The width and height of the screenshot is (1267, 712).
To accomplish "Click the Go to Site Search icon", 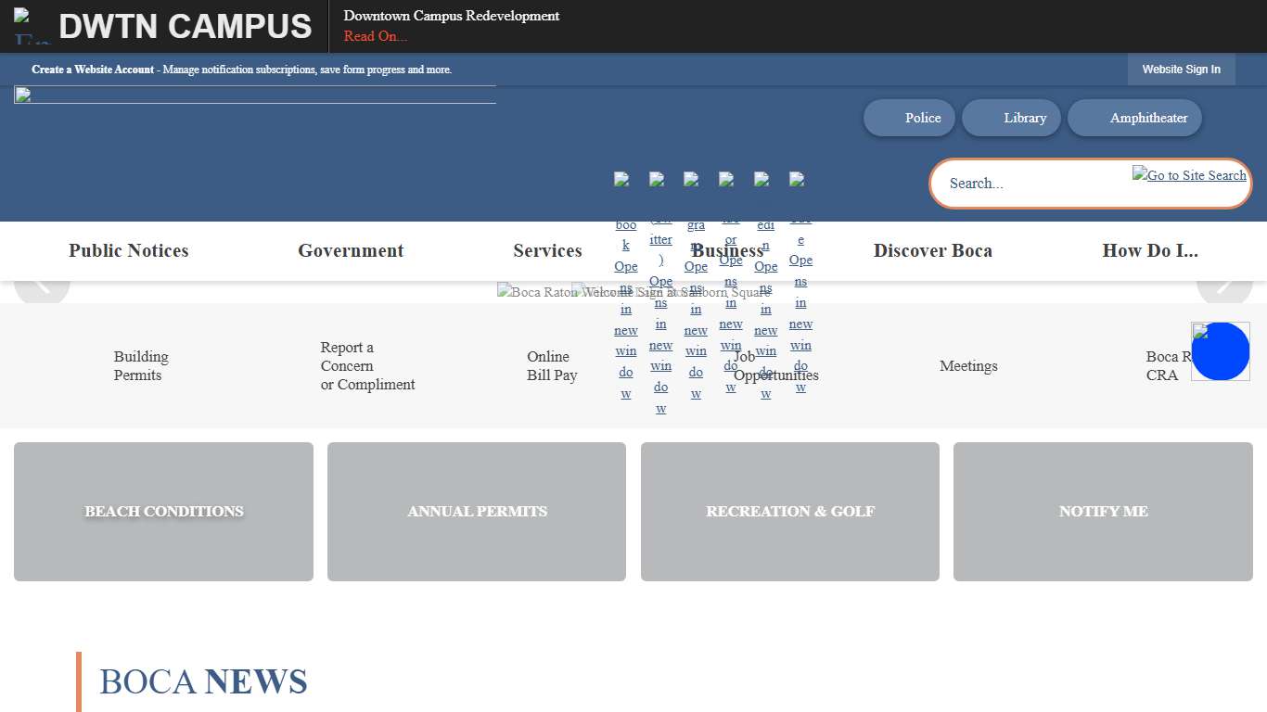I will point(1189,175).
